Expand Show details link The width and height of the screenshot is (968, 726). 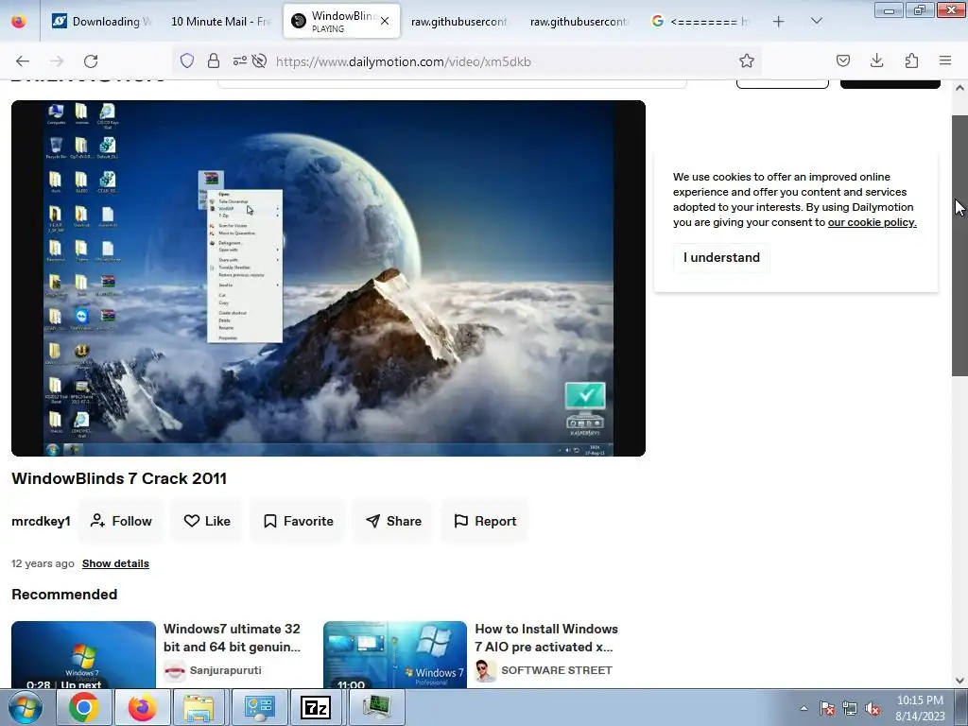(x=115, y=563)
